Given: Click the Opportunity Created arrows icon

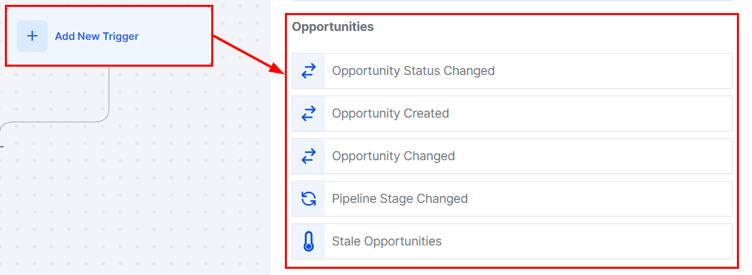Looking at the screenshot, I should (x=308, y=113).
